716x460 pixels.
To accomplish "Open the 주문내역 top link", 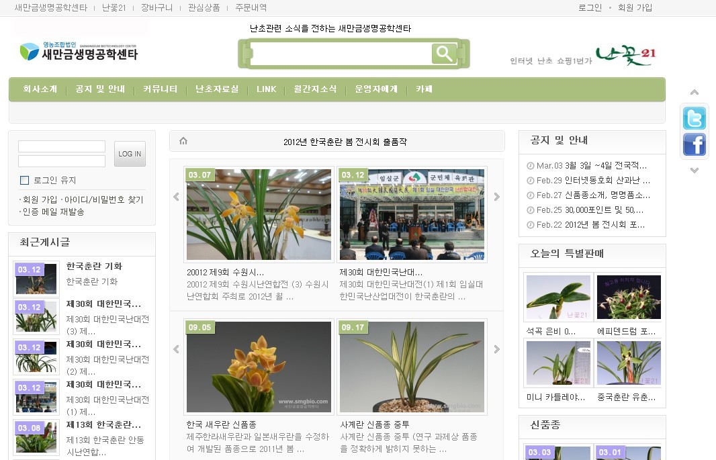I will click(251, 8).
